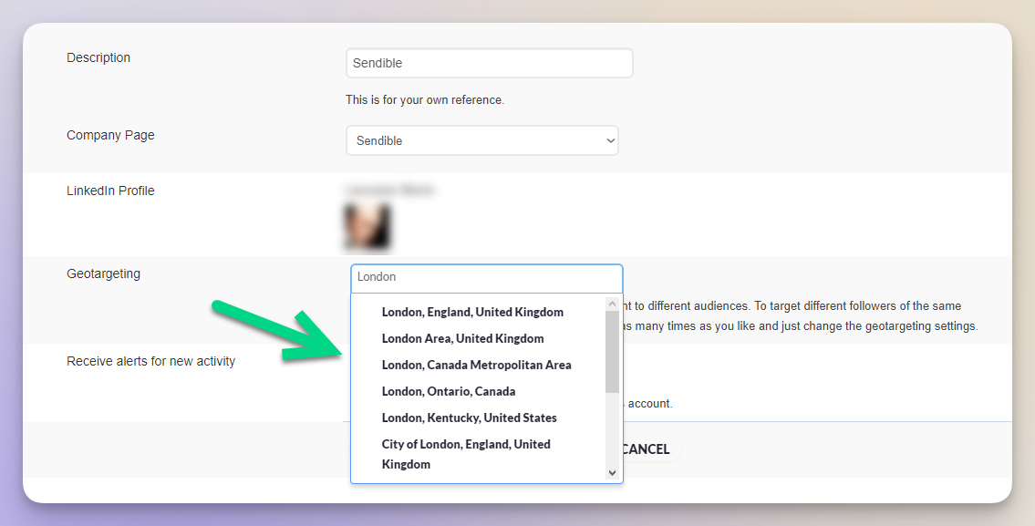Select City of London, England option
Viewport: 1035px width, 526px height.
[x=466, y=454]
